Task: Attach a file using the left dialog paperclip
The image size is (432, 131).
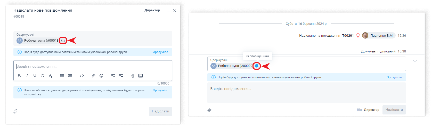Action: (15, 111)
